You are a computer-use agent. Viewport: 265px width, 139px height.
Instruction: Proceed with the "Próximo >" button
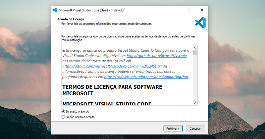coord(173,128)
